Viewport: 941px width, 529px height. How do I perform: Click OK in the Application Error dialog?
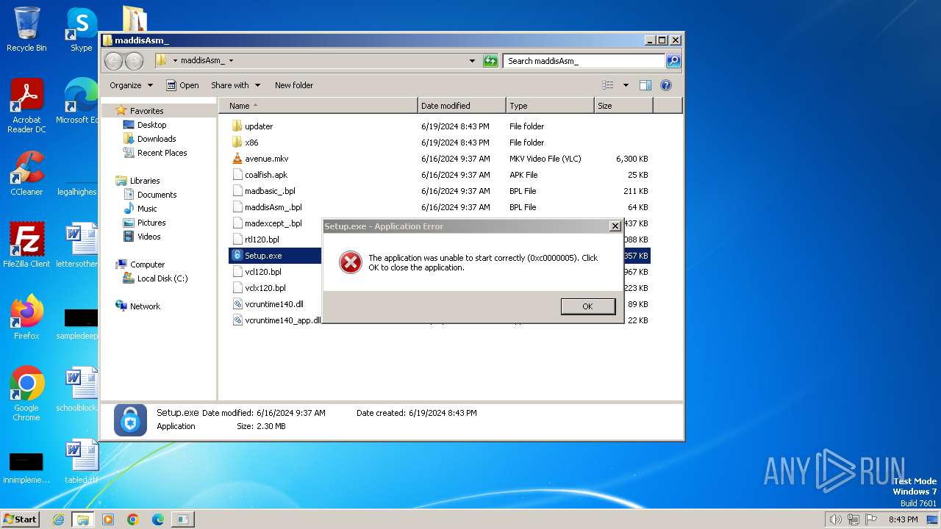(587, 306)
